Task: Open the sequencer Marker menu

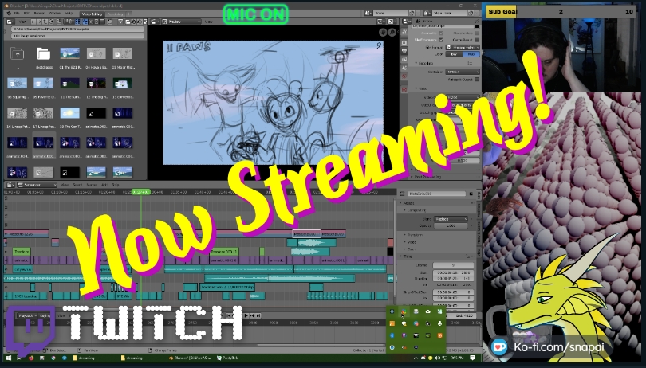Action: tap(92, 185)
